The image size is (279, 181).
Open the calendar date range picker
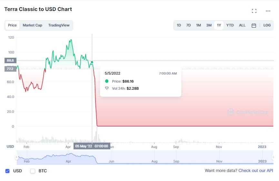point(254,25)
